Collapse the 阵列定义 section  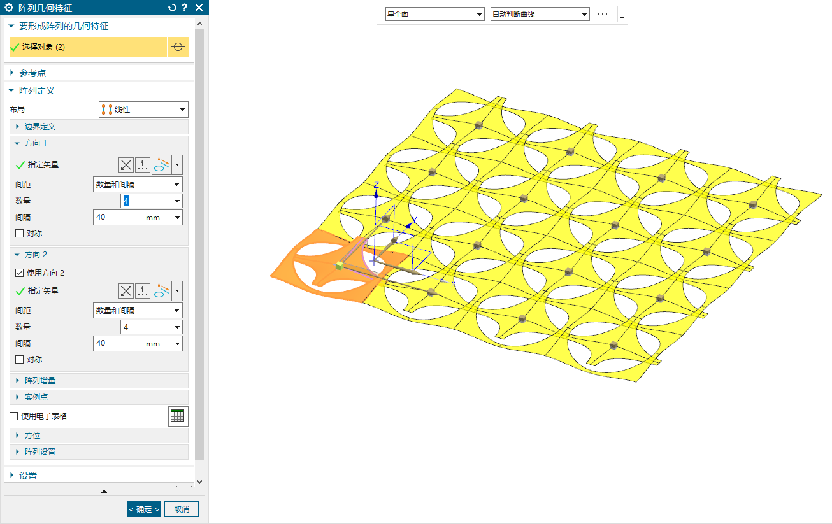point(11,90)
